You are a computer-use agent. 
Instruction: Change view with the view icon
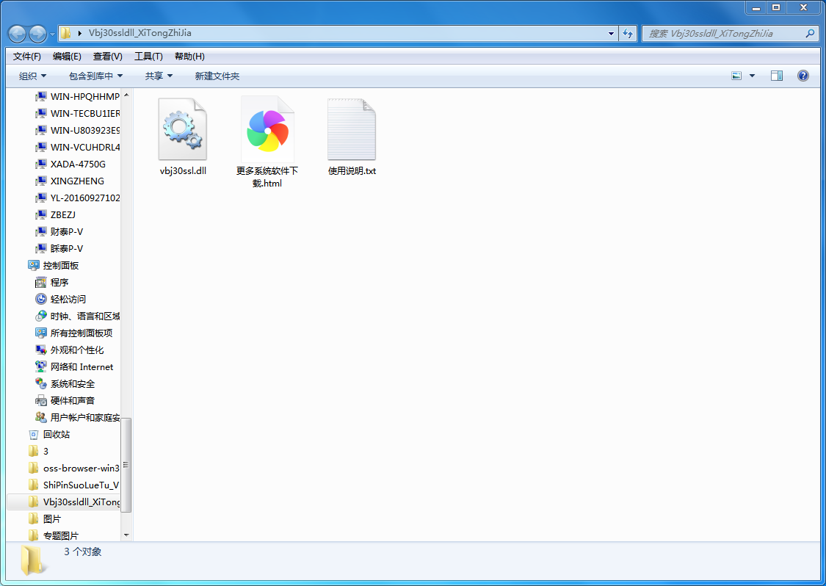click(x=736, y=76)
